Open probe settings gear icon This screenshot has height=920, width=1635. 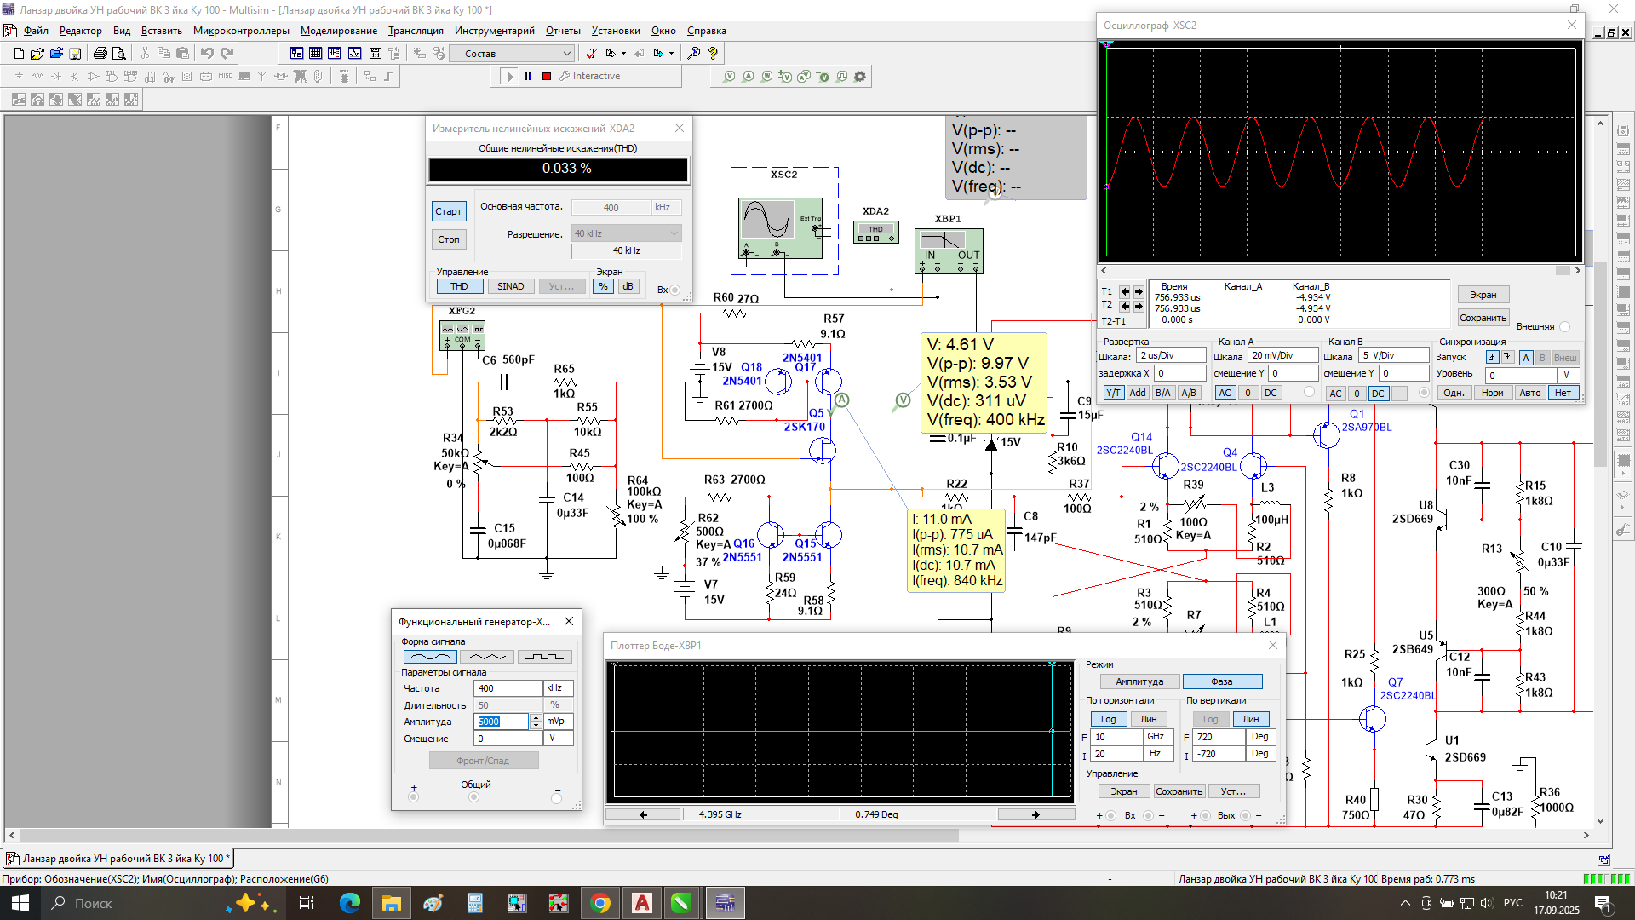[x=860, y=77]
